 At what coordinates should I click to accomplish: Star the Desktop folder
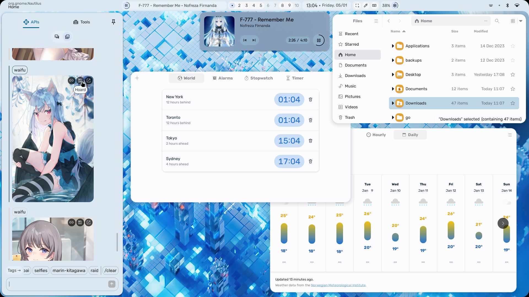click(x=513, y=75)
